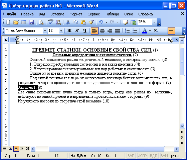Screen dimensions: 187x160
Task: Click the greyed Redo arrow
Action: tap(112, 22)
